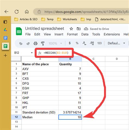Open the B12 name box dropdown arrow

pyautogui.click(x=32, y=53)
